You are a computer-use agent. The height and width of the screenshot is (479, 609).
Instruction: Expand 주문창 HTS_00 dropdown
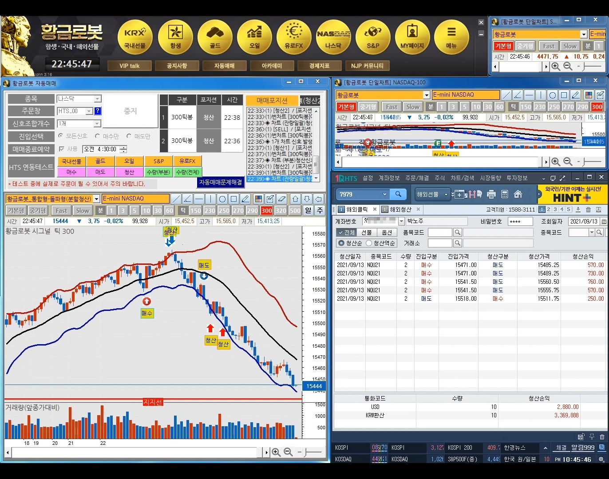(89, 111)
